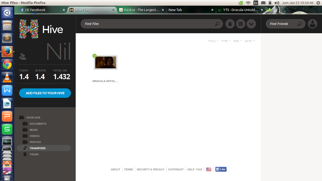Image resolution: width=322 pixels, height=181 pixels.
Task: Open Ubuntu Dash launcher icon
Action: [7, 13]
